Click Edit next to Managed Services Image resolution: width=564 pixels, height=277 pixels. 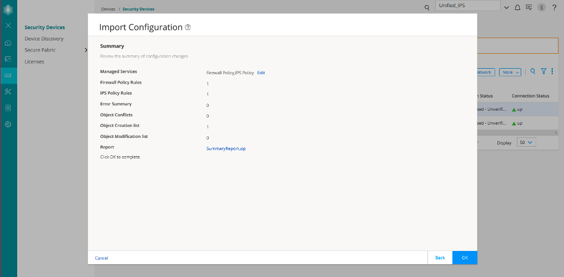[x=261, y=73]
